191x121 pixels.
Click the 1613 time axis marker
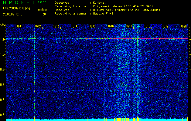coord(56,26)
